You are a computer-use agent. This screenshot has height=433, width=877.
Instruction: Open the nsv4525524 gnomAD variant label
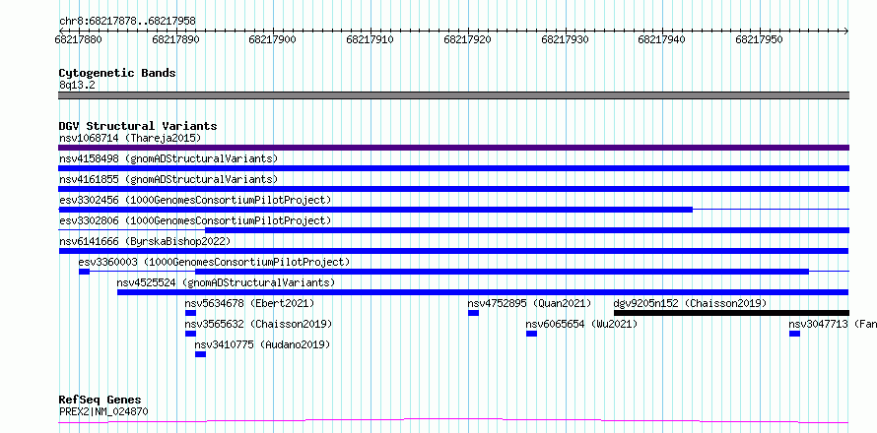click(226, 282)
